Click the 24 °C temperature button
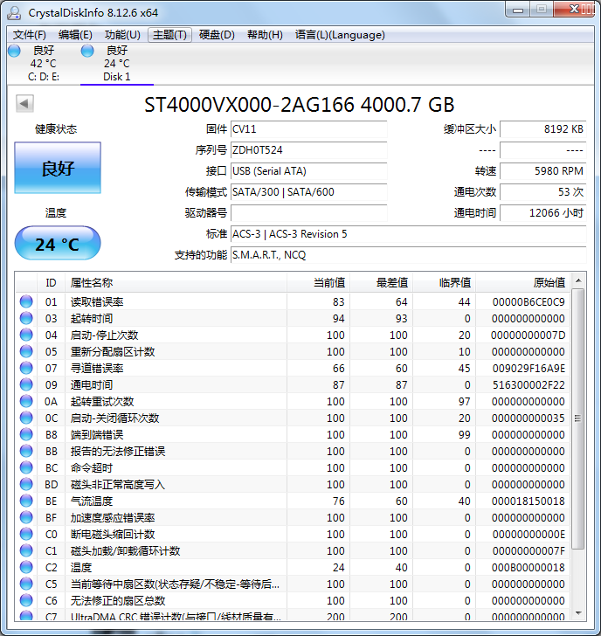 click(x=58, y=244)
